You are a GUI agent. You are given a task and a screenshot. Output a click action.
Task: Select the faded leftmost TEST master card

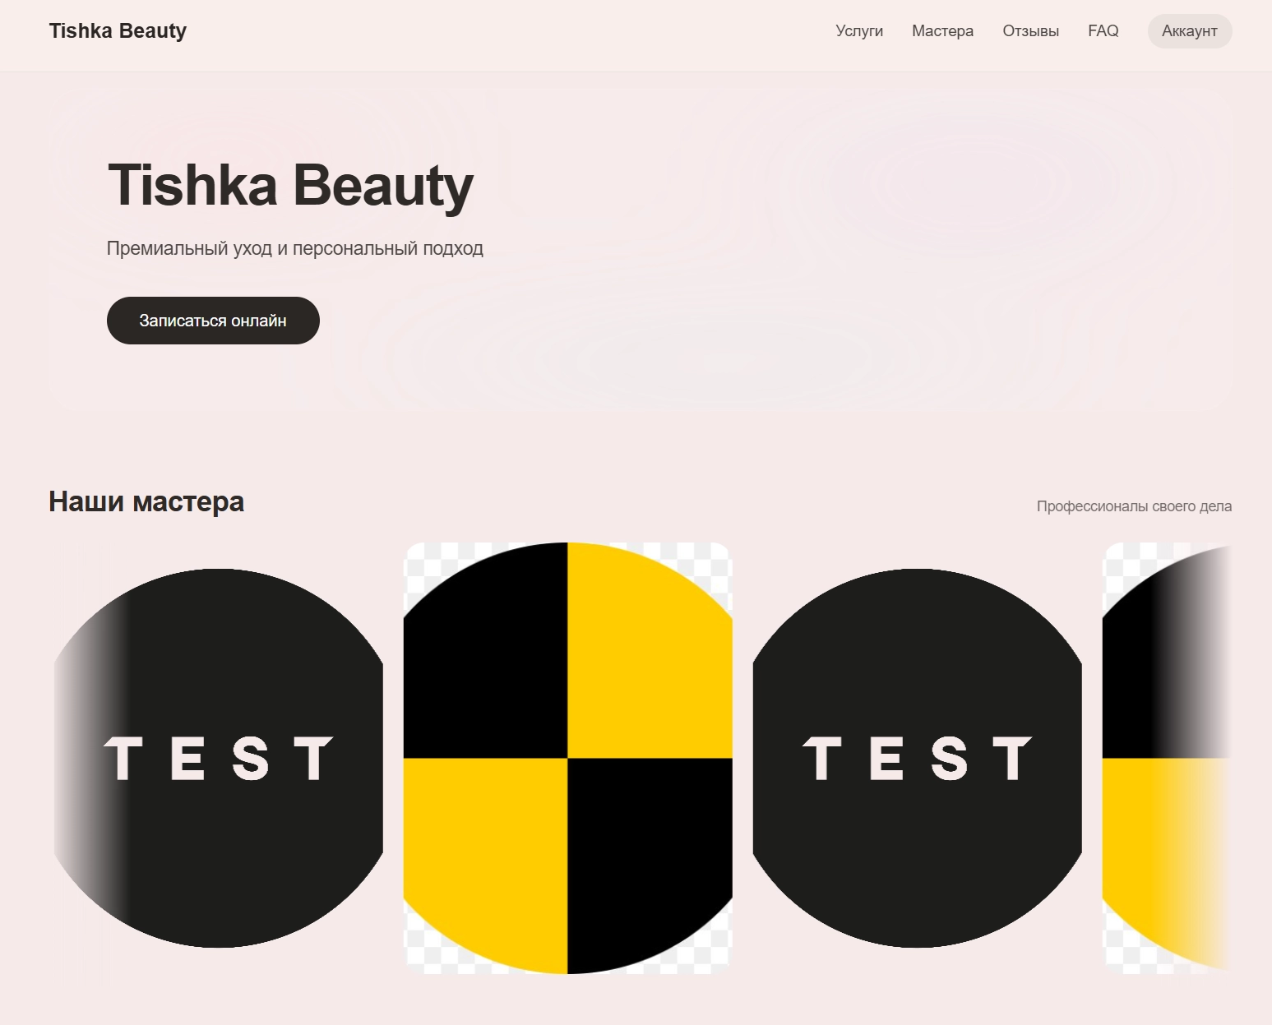[219, 758]
